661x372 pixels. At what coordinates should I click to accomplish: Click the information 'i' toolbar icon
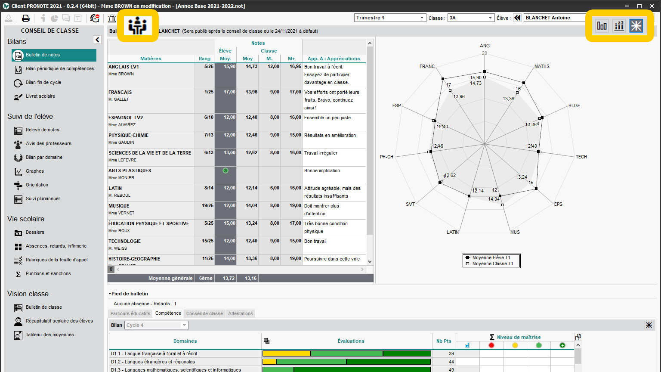tap(43, 18)
